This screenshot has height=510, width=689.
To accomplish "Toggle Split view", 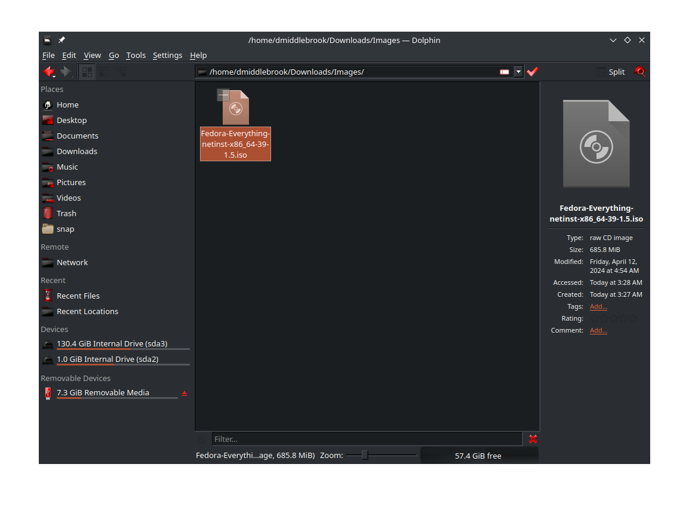I will (x=611, y=72).
